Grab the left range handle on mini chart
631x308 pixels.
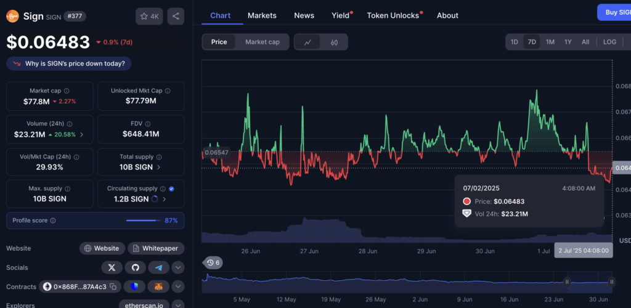[568, 282]
